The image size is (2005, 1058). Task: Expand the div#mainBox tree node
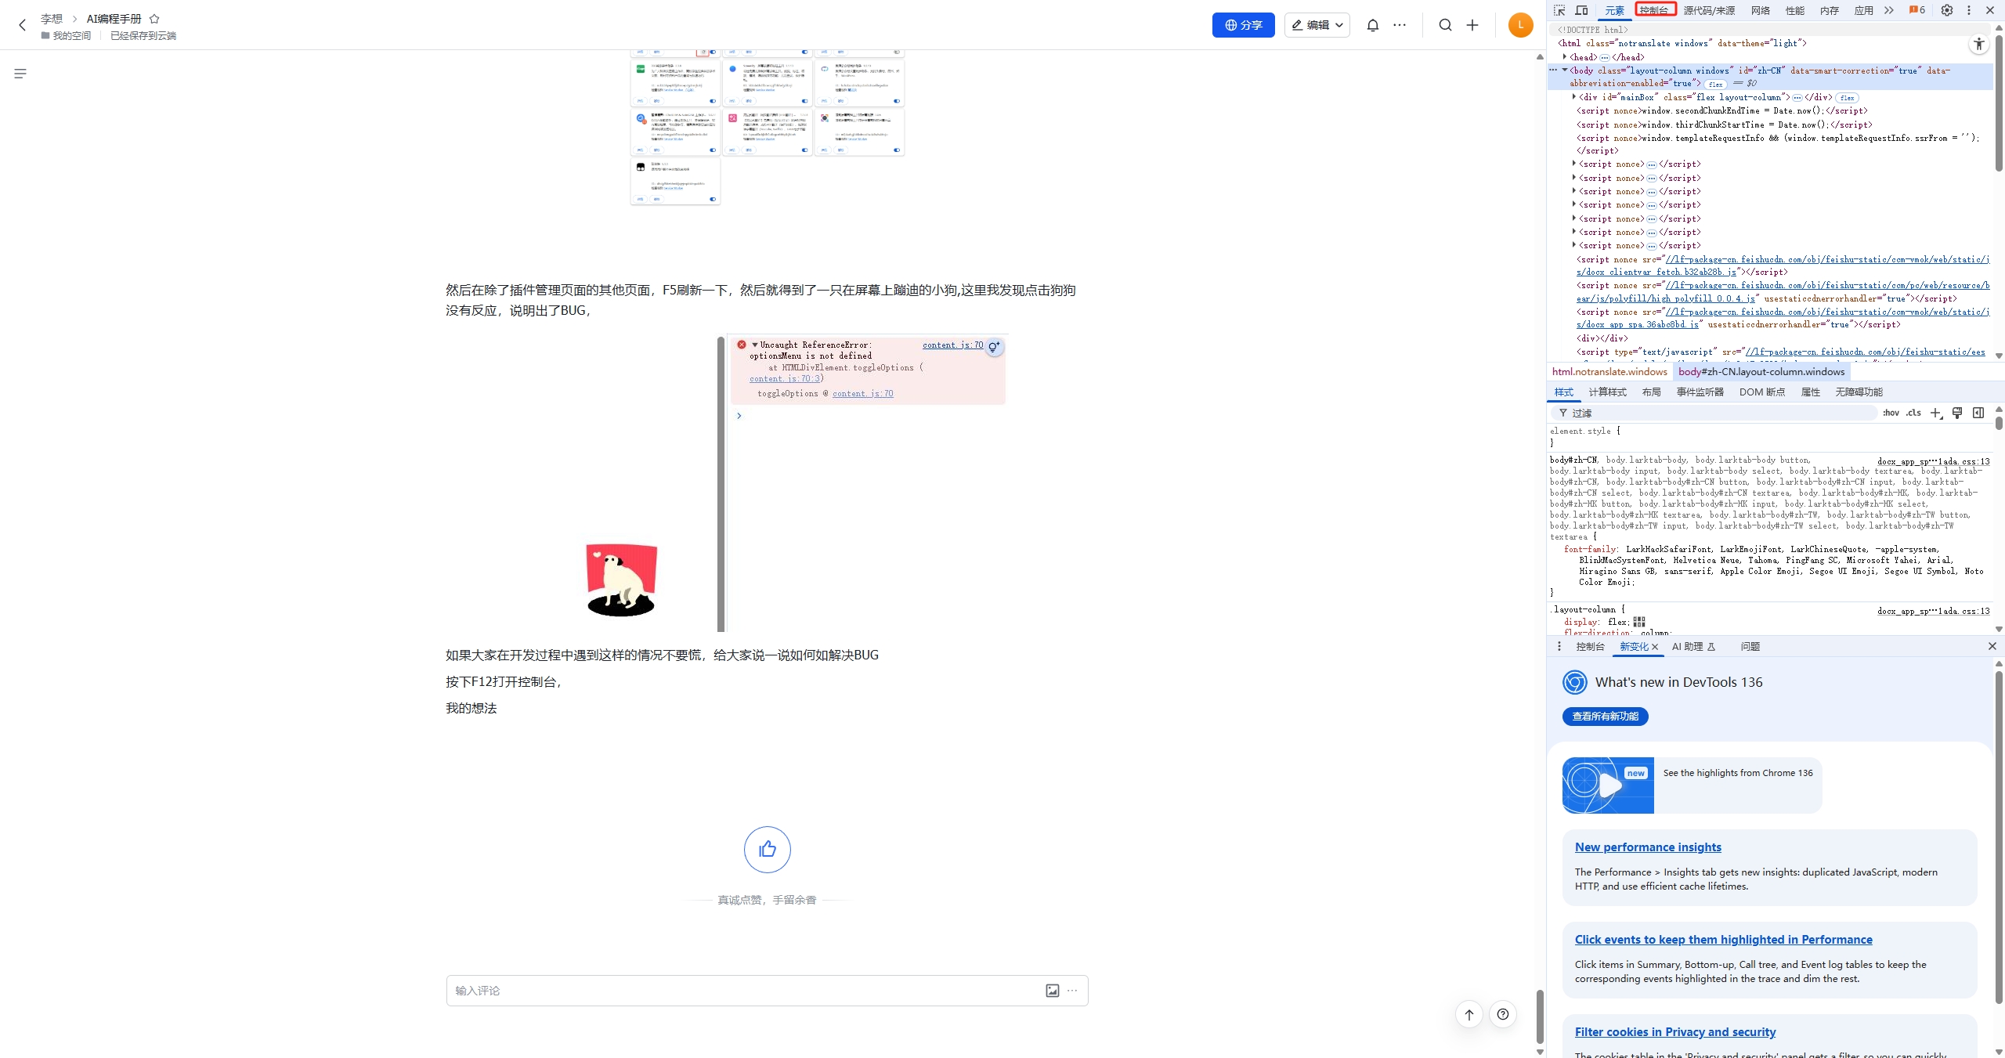1574,97
